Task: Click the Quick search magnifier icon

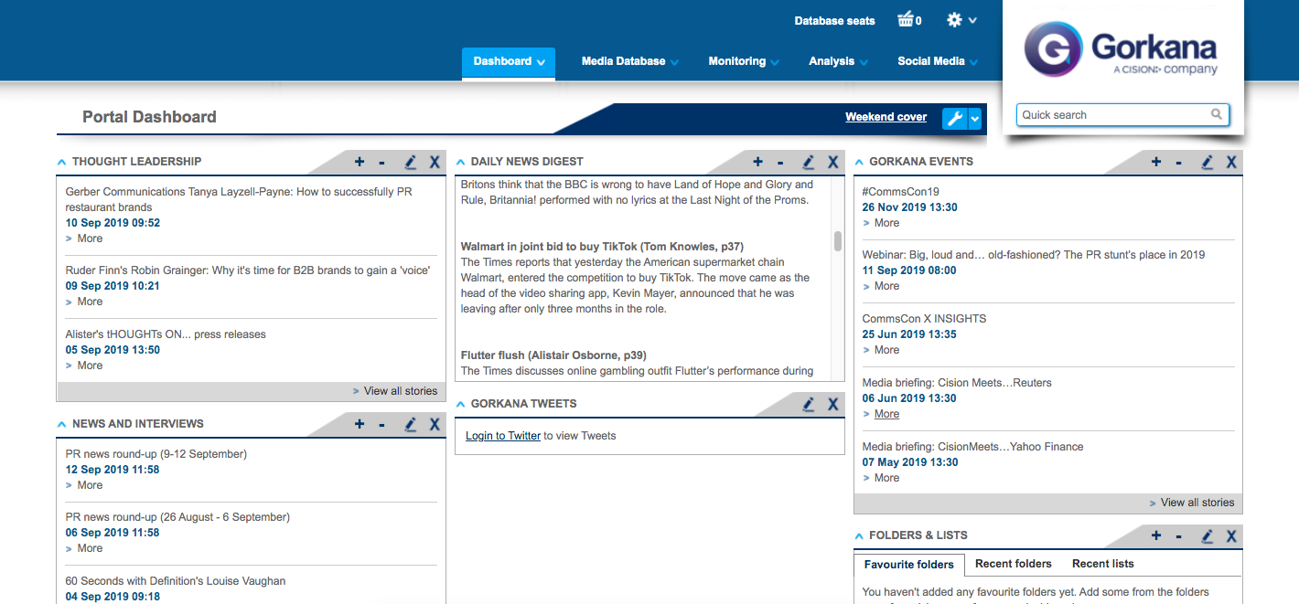Action: 1217,114
